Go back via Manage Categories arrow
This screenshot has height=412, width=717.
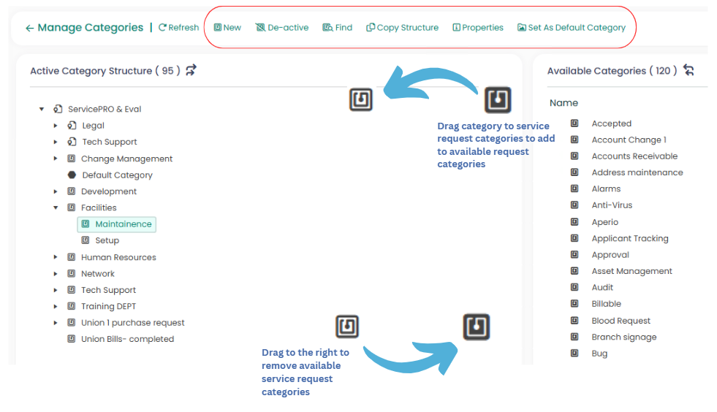(29, 28)
